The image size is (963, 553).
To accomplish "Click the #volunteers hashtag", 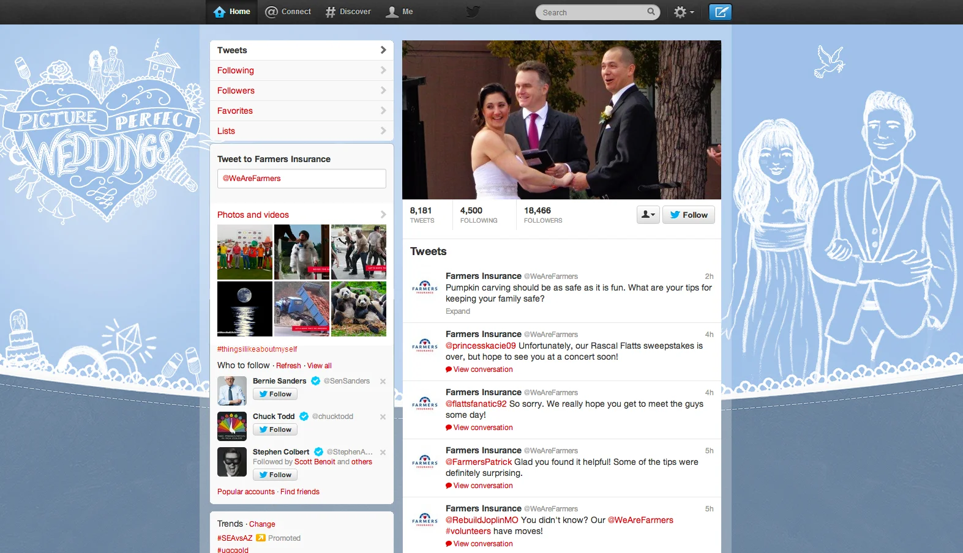I will point(468,531).
